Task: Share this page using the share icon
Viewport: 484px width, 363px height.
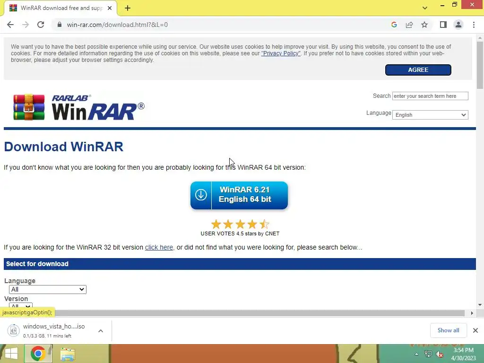Action: click(409, 25)
